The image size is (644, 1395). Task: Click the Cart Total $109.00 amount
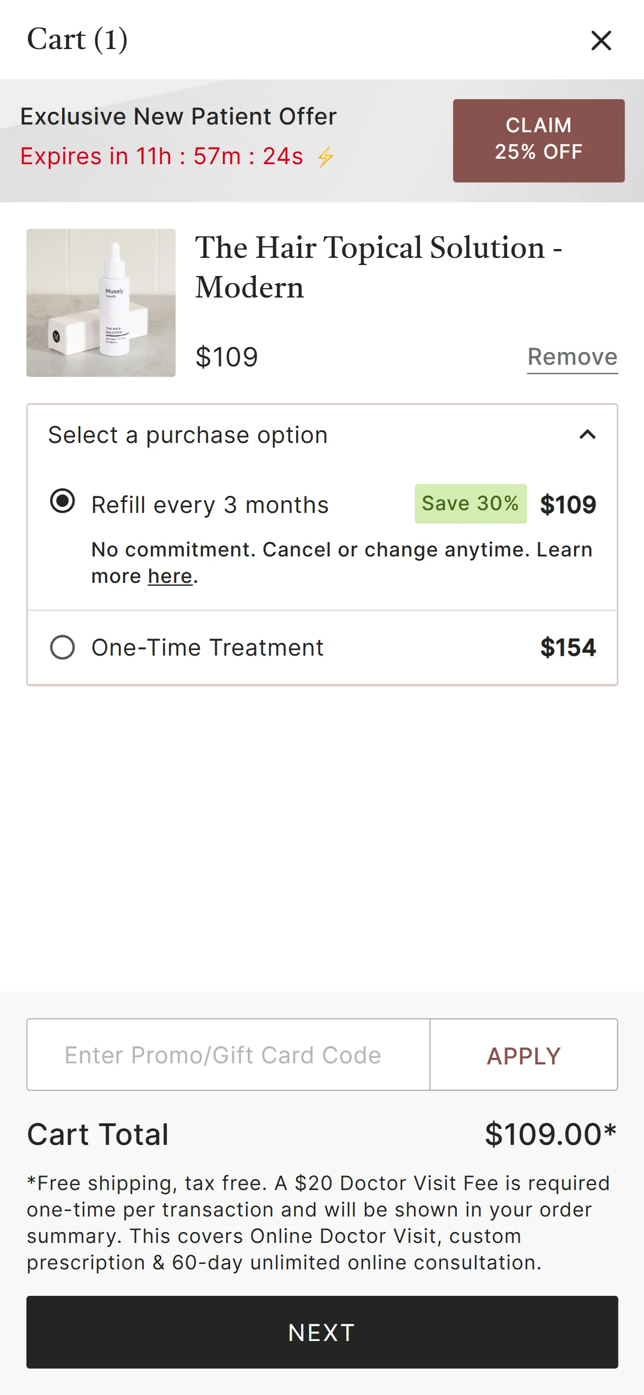click(x=550, y=1135)
